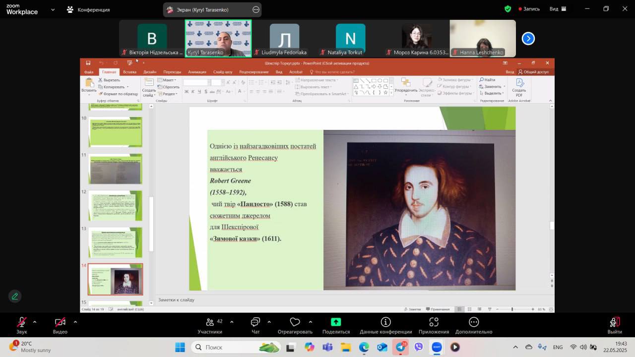
Task: Leave the meeting
Action: coord(615,325)
